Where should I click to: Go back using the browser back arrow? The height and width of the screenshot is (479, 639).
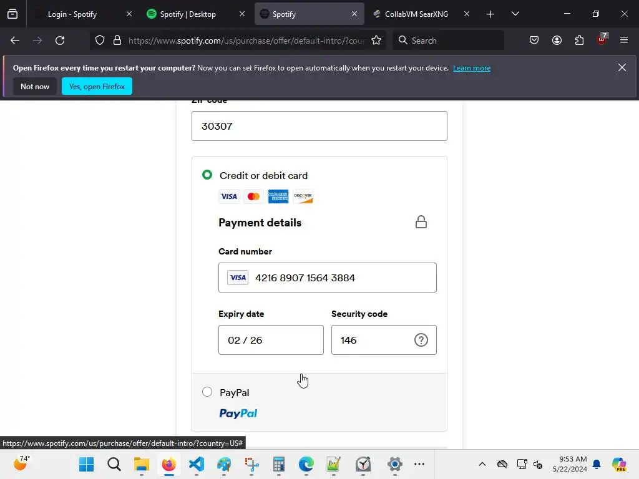[15, 41]
